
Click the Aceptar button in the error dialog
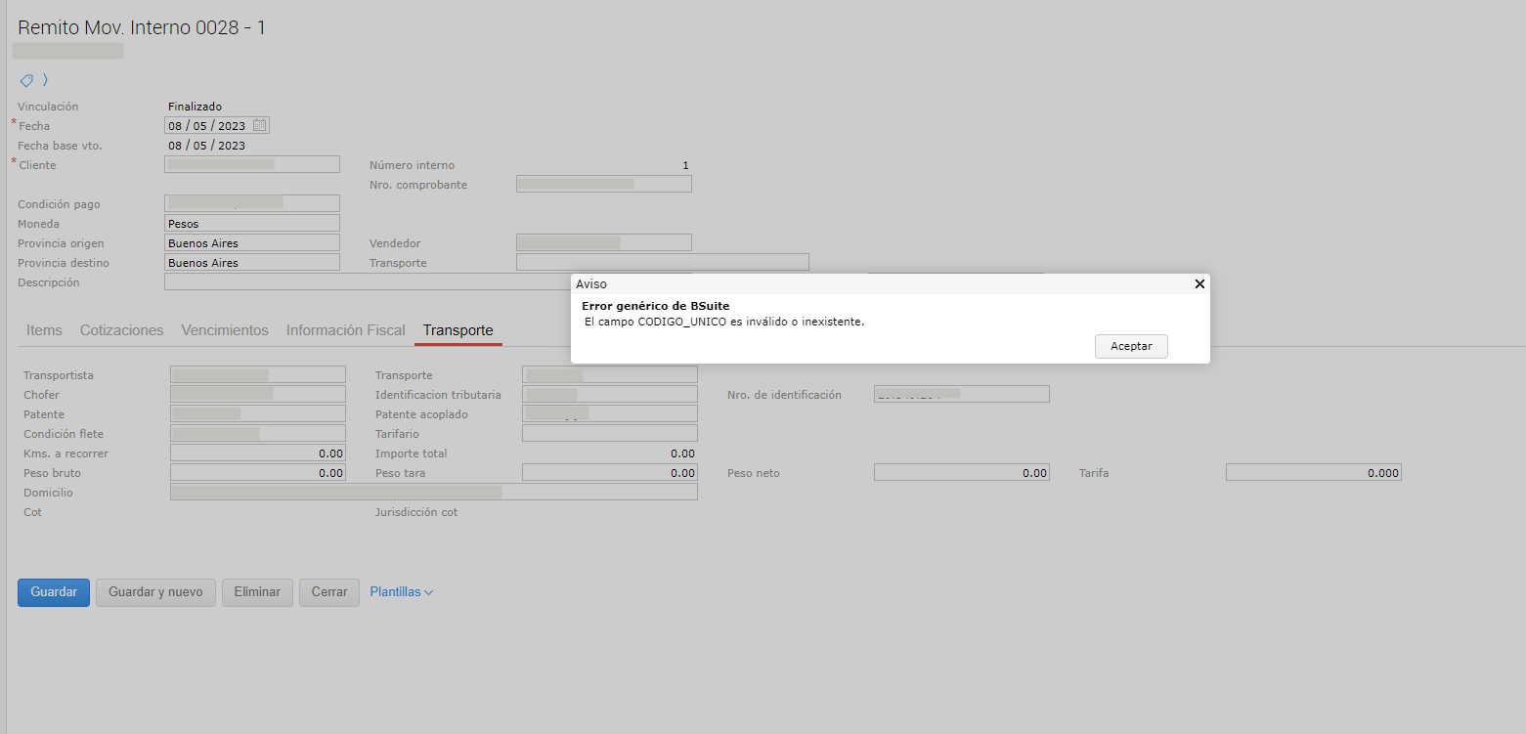(1131, 346)
